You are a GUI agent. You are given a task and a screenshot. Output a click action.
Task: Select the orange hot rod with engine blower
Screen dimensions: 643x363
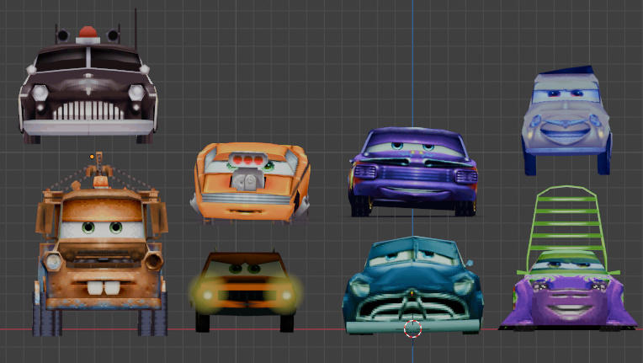250,183
